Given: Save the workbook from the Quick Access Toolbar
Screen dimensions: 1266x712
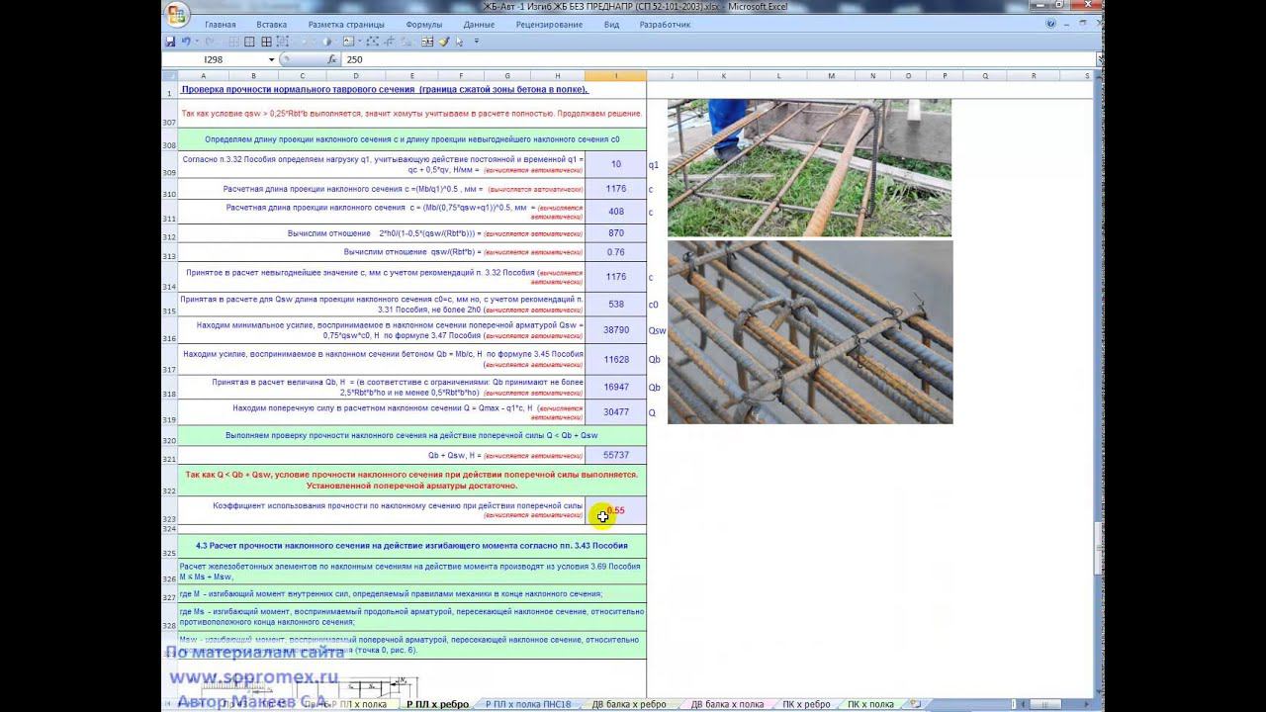Looking at the screenshot, I should click(170, 42).
